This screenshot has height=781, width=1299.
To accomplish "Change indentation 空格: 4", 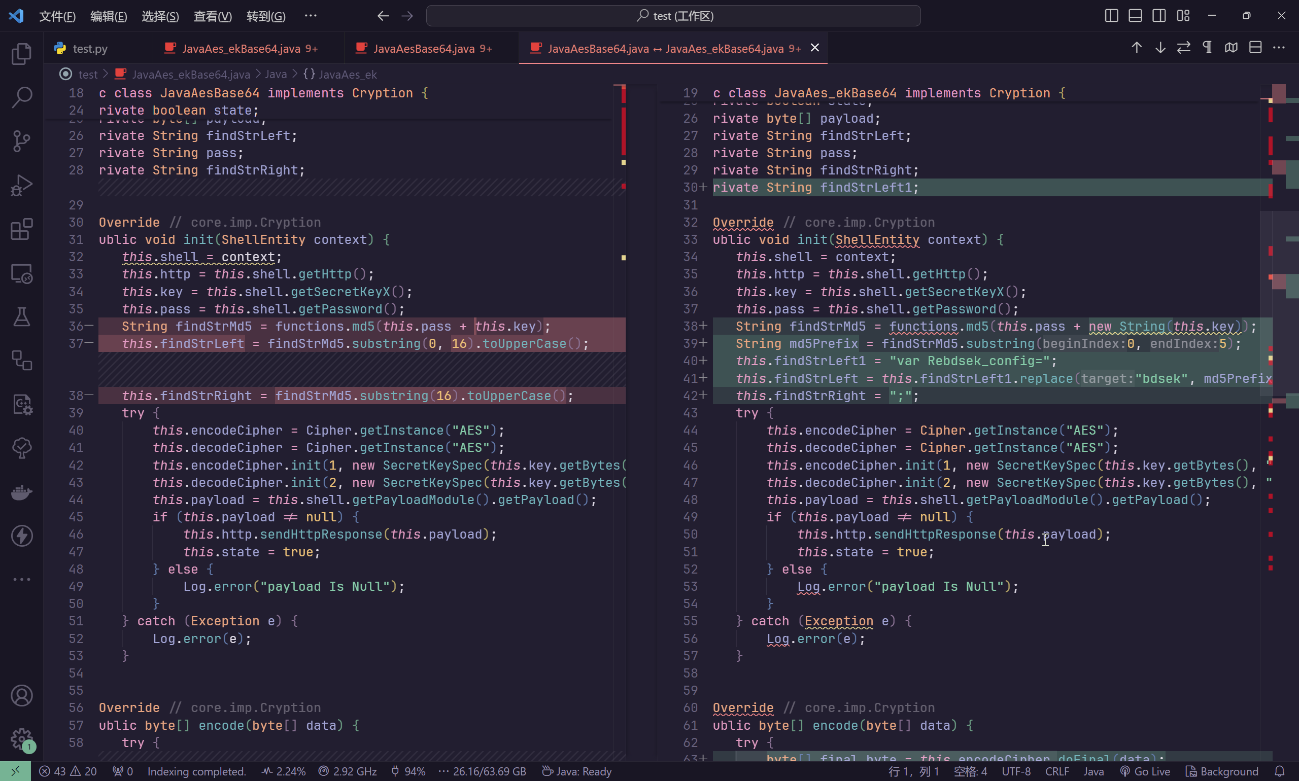I will point(970,771).
